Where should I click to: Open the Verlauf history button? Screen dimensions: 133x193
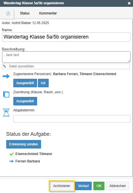[x=83, y=186]
